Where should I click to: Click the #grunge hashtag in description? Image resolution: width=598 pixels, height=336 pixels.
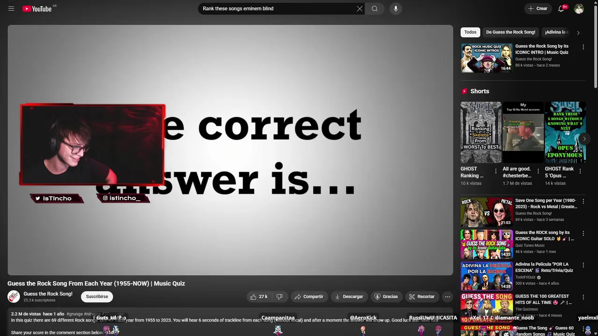[x=74, y=315]
